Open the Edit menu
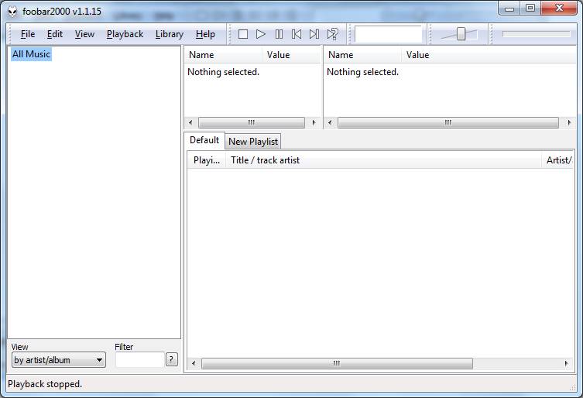Image resolution: width=583 pixels, height=398 pixels. pyautogui.click(x=55, y=34)
